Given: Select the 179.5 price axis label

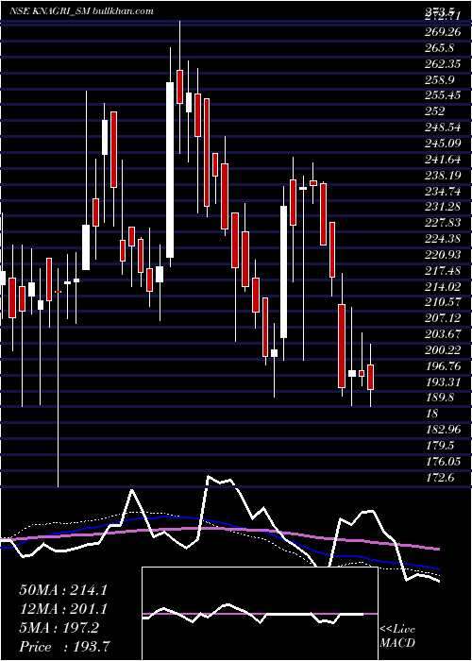Looking at the screenshot, I should 440,447.
